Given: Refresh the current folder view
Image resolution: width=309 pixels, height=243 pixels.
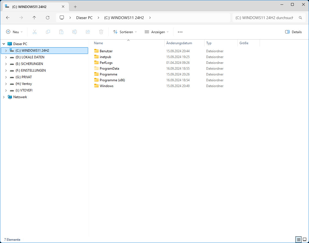Looking at the screenshot, I should click(48, 18).
